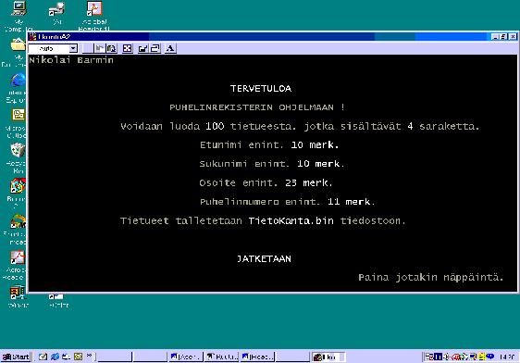This screenshot has height=363, width=520.
Task: Open the Font settings (A icon)
Action: click(170, 48)
